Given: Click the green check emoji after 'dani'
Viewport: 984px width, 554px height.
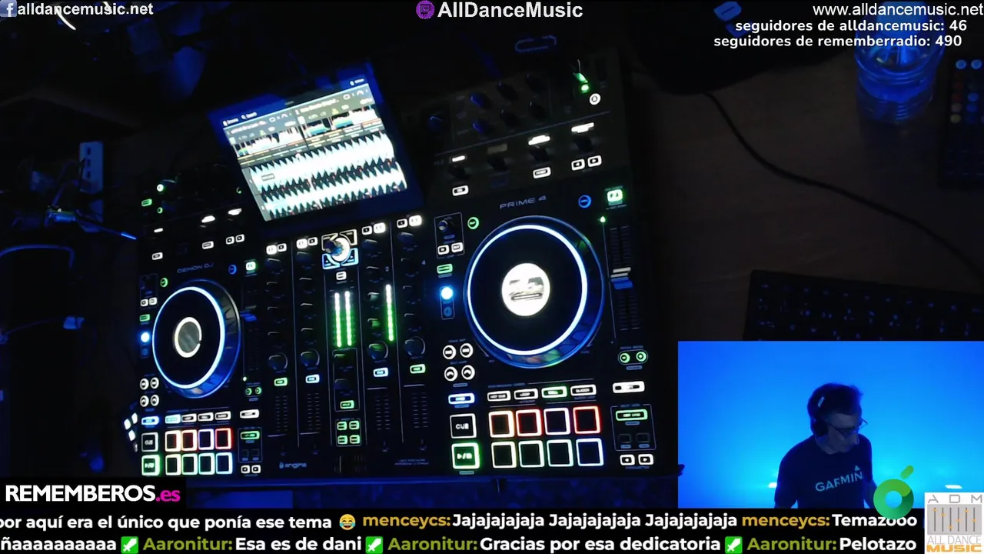Looking at the screenshot, I should (374, 545).
